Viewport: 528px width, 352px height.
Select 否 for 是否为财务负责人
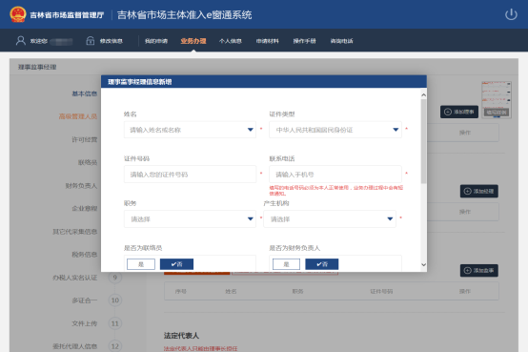pyautogui.click(x=322, y=264)
